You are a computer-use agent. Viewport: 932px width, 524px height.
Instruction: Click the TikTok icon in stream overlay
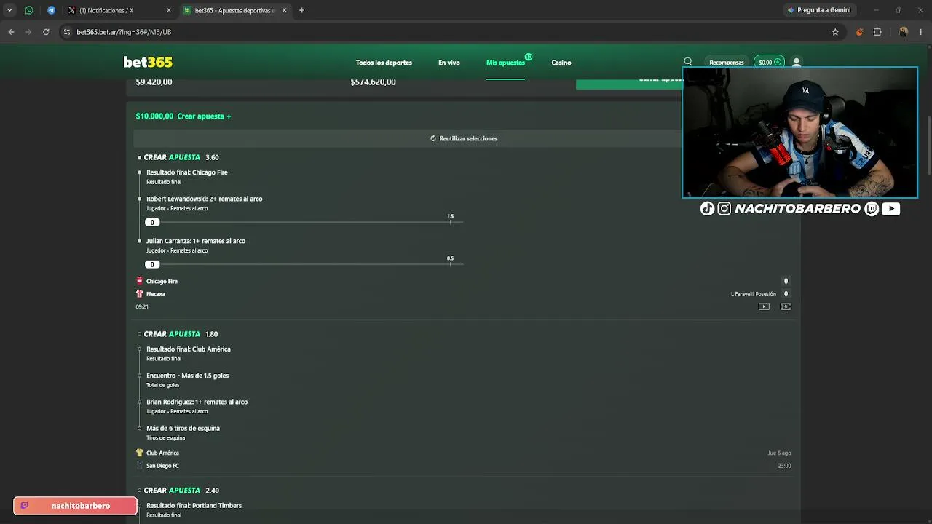pos(707,209)
